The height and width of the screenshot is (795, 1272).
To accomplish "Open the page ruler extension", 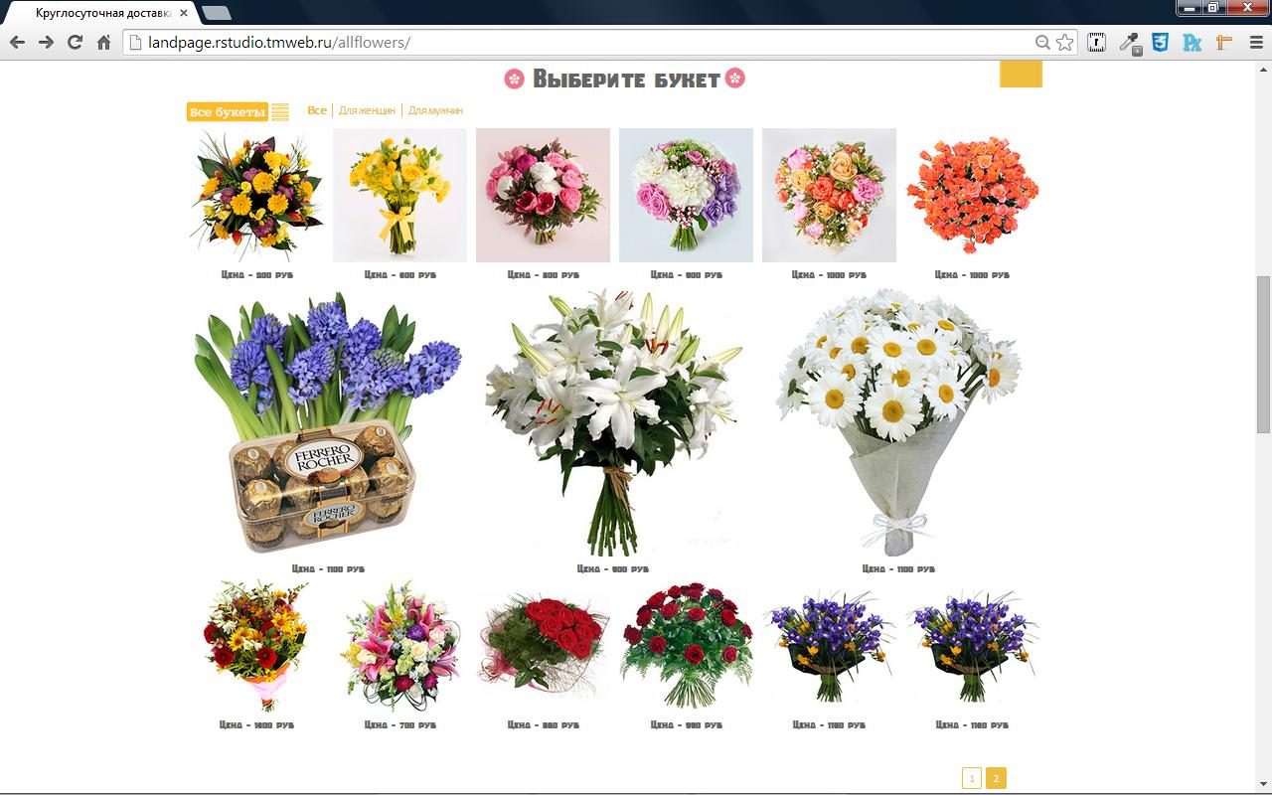I will (x=1097, y=43).
